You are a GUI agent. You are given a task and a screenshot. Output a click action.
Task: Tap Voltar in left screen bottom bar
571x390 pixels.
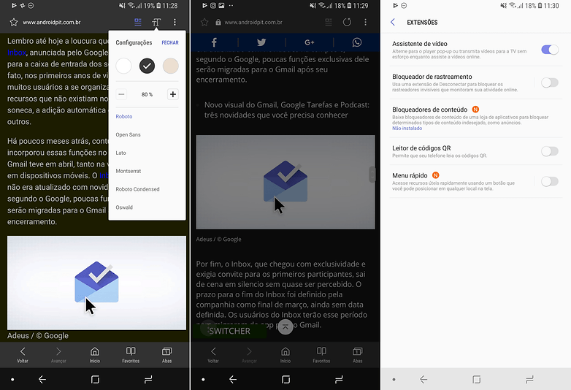tap(23, 355)
